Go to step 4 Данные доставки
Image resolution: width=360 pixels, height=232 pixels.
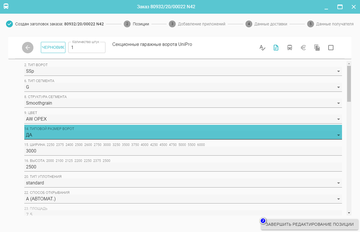click(266, 24)
